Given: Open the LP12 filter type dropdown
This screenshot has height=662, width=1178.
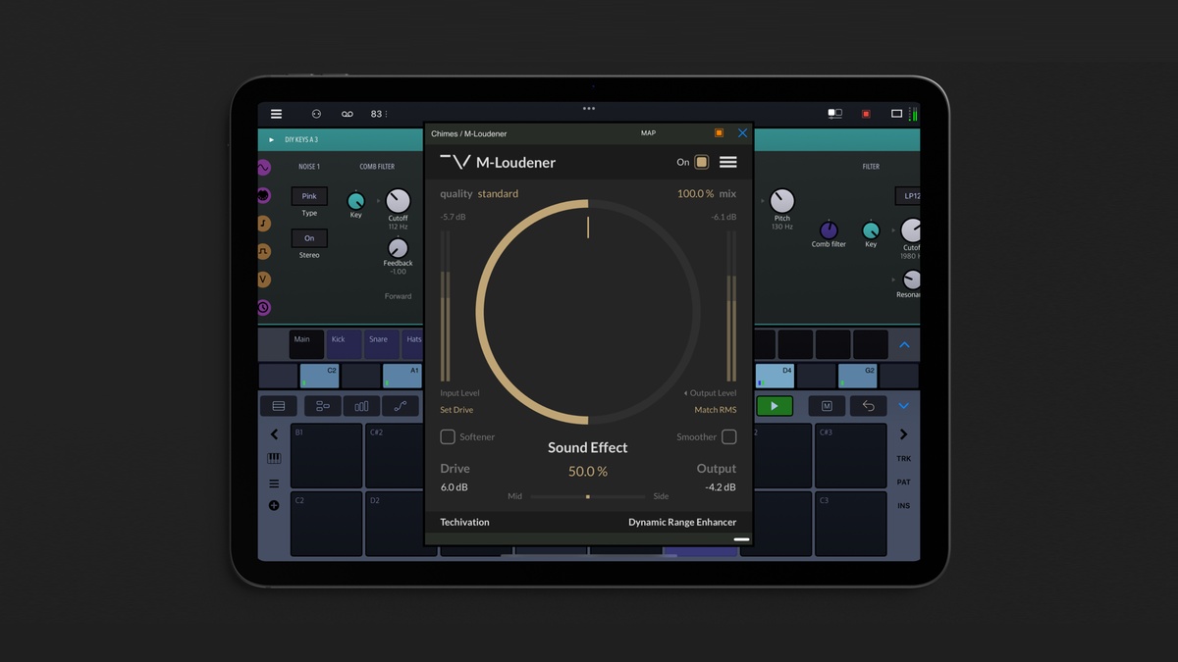Looking at the screenshot, I should pyautogui.click(x=910, y=196).
